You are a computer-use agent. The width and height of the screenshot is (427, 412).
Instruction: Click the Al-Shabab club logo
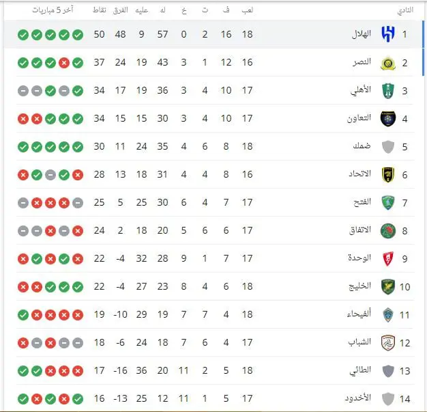tap(388, 343)
